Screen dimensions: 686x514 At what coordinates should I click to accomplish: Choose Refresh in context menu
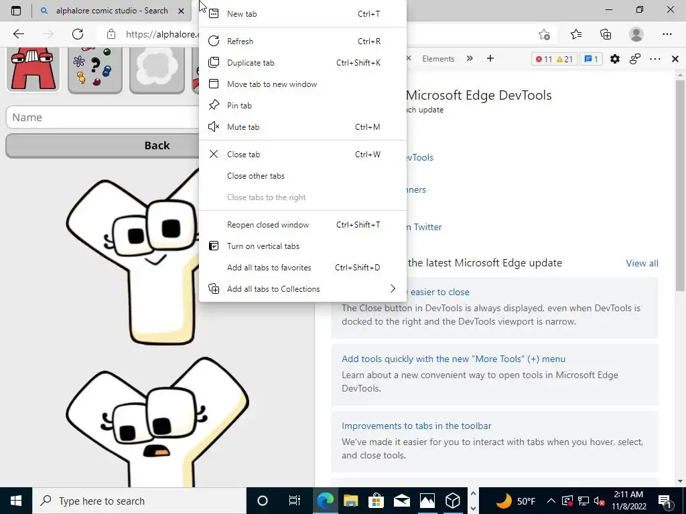(303, 41)
